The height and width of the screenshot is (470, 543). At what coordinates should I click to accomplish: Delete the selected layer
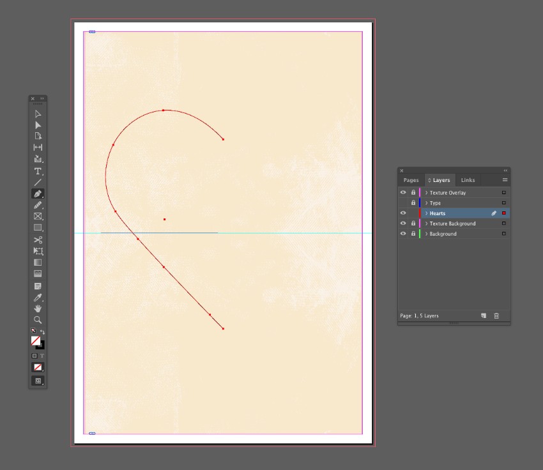tap(496, 315)
